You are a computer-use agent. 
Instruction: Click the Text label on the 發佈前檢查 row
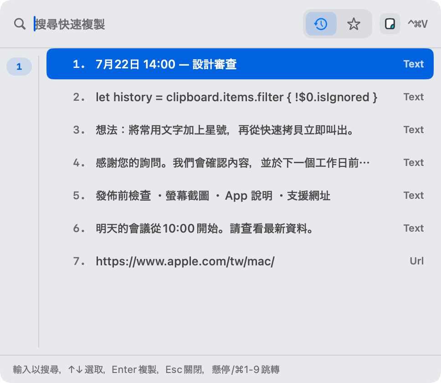point(414,196)
